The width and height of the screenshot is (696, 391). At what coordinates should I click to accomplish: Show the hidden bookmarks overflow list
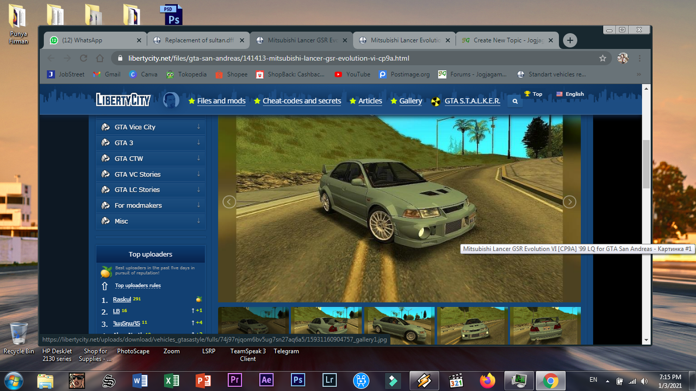coord(638,74)
